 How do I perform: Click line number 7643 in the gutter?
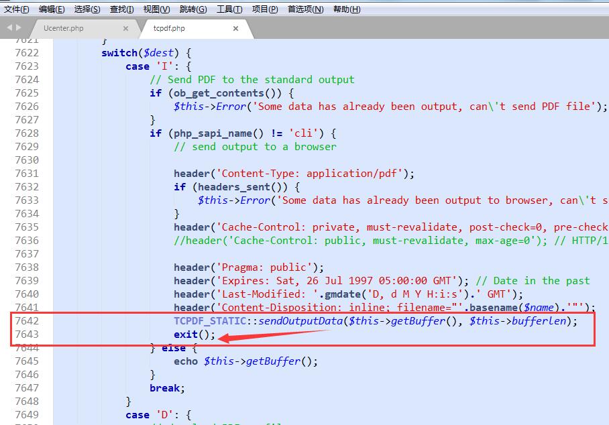coord(27,335)
